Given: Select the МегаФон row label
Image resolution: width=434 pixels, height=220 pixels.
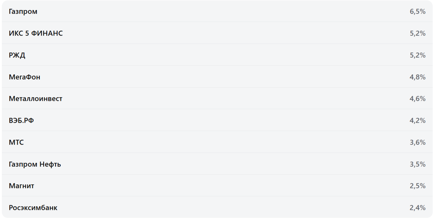Looking at the screenshot, I should pyautogui.click(x=24, y=77).
